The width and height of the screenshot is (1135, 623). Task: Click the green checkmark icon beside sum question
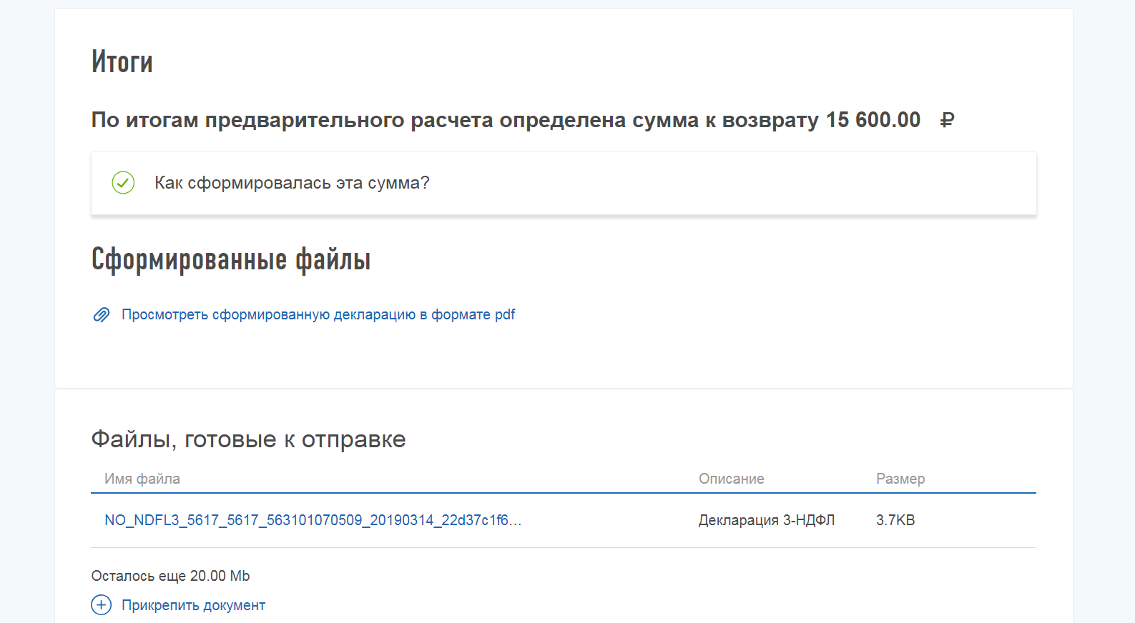(123, 183)
